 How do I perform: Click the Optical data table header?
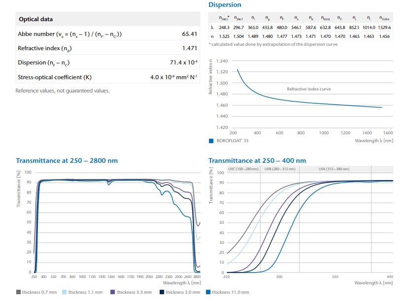35,20
